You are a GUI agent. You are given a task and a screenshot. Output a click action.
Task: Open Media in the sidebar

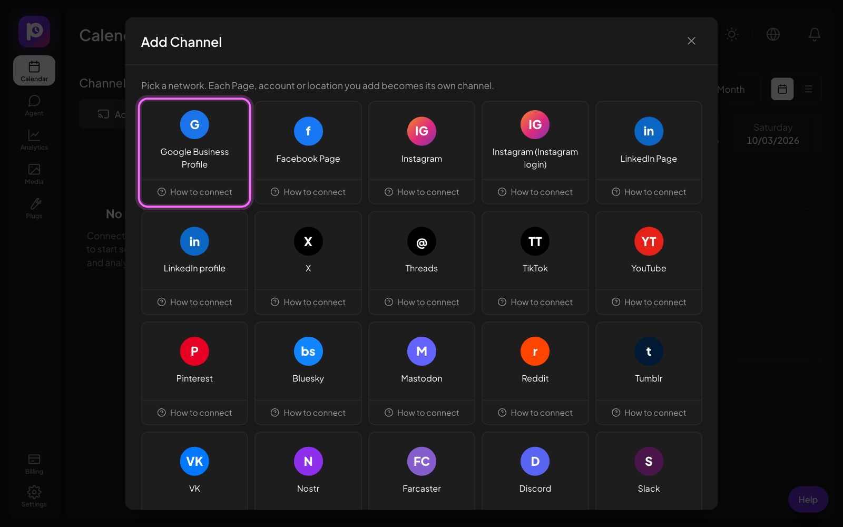click(34, 174)
